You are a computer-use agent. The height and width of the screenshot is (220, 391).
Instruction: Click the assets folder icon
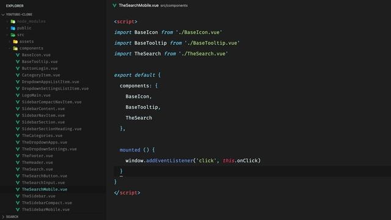tap(15, 42)
